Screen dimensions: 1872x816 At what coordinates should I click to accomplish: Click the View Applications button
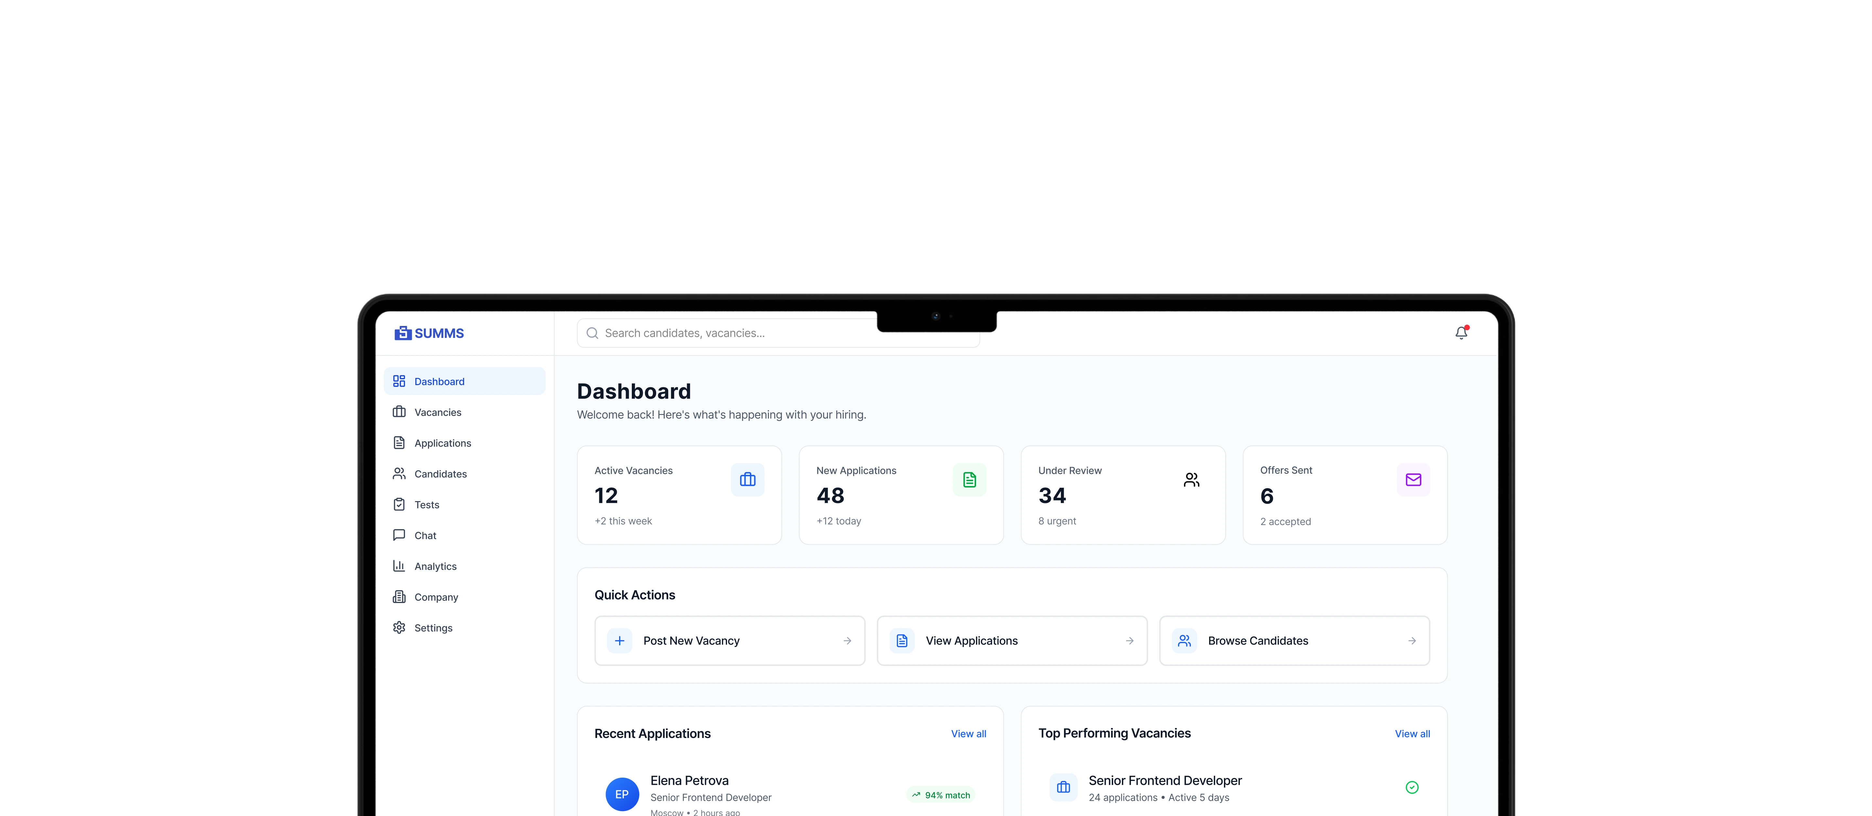click(x=1012, y=641)
